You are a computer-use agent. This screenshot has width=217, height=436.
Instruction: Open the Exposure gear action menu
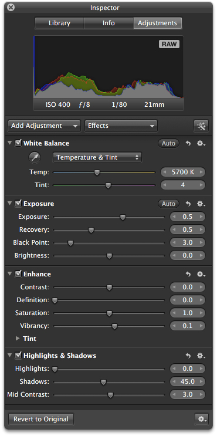pos(201,204)
